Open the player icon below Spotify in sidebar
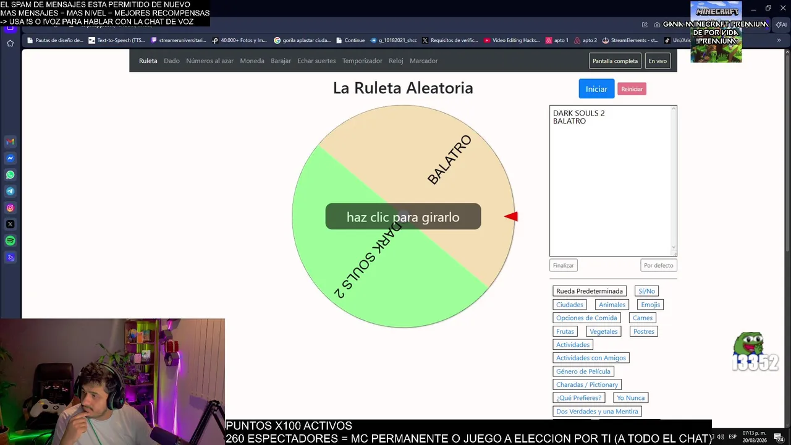Image resolution: width=791 pixels, height=445 pixels. click(x=10, y=258)
